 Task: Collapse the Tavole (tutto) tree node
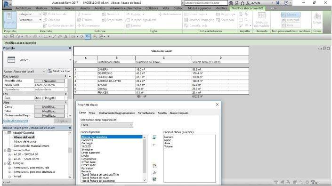pyautogui.click(x=5, y=150)
